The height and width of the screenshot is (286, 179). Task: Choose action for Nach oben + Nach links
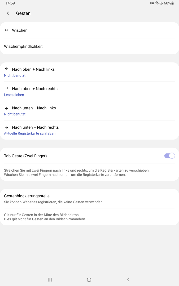pyautogui.click(x=90, y=72)
